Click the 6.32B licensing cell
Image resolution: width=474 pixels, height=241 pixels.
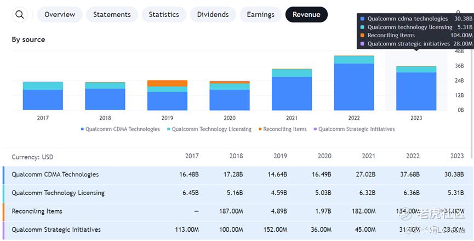pyautogui.click(x=367, y=193)
